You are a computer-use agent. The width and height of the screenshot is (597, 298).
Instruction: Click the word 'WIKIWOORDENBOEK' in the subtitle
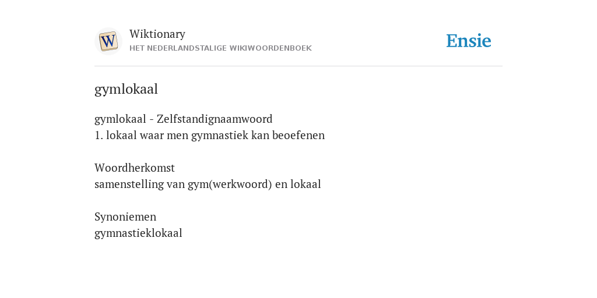[x=275, y=48]
